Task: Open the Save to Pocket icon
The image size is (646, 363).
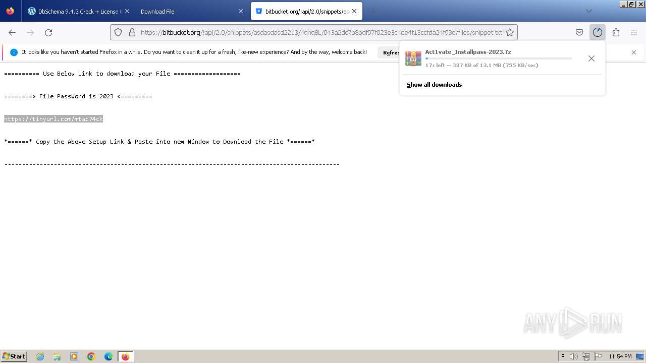Action: click(x=579, y=32)
